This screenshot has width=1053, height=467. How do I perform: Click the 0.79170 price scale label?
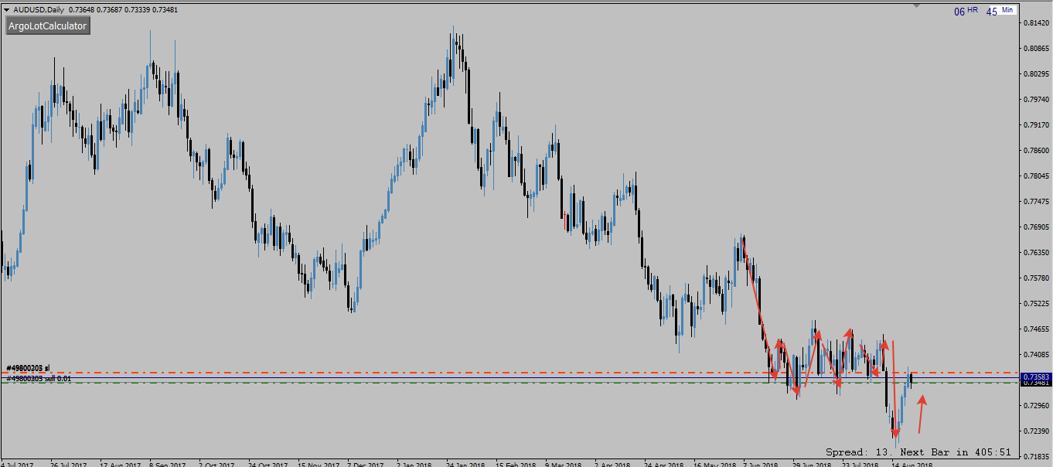click(1036, 125)
